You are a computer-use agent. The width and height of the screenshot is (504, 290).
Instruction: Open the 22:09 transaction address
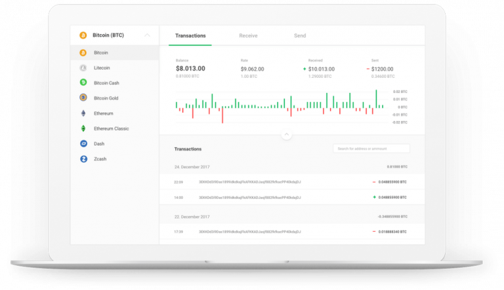pyautogui.click(x=251, y=181)
